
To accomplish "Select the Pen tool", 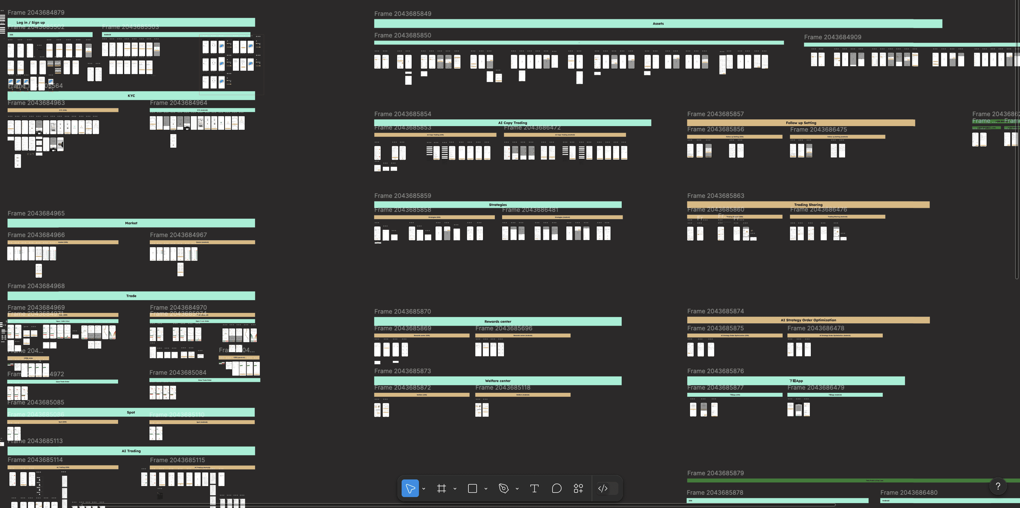I will (503, 488).
